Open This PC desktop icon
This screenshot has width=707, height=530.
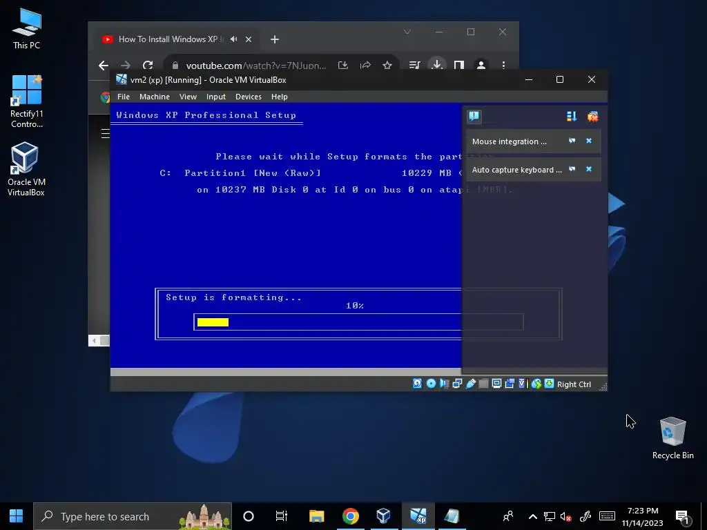tap(27, 28)
